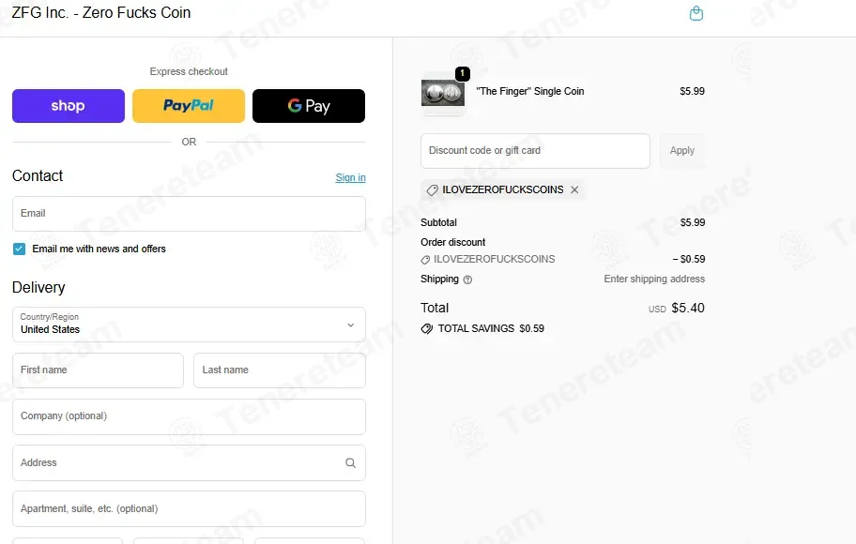The width and height of the screenshot is (856, 544).
Task: Click the order discount tag icon in the summary
Action: pos(425,260)
